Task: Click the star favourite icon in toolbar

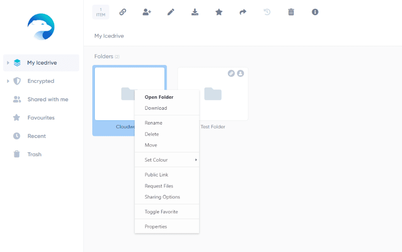Action: click(x=219, y=12)
